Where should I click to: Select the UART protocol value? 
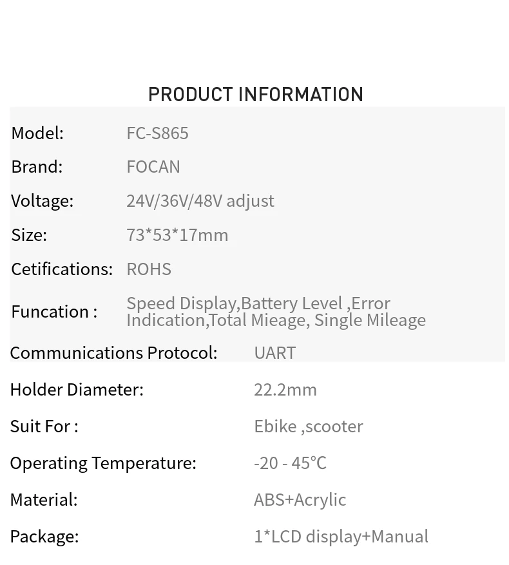pos(274,352)
